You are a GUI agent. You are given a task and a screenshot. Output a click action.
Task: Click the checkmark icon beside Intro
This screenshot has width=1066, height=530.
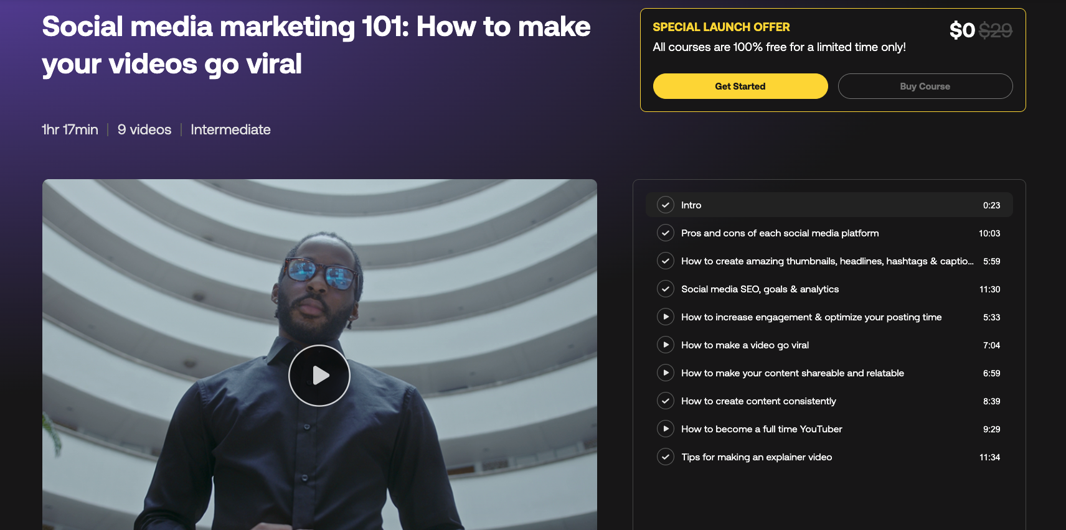click(x=666, y=205)
